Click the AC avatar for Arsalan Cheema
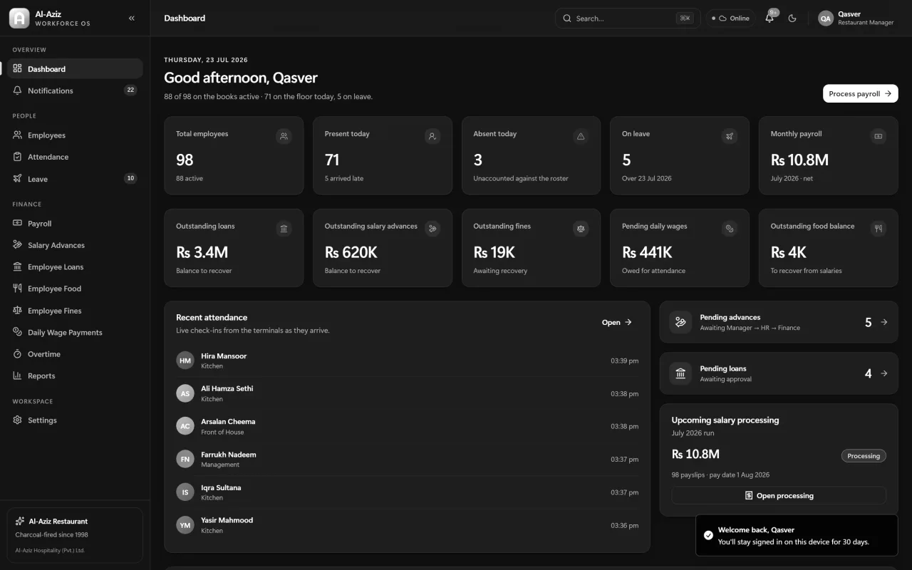The height and width of the screenshot is (570, 912). pyautogui.click(x=185, y=426)
